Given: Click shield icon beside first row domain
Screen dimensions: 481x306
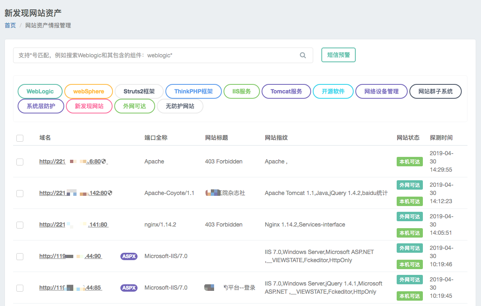Looking at the screenshot, I should (x=104, y=162).
